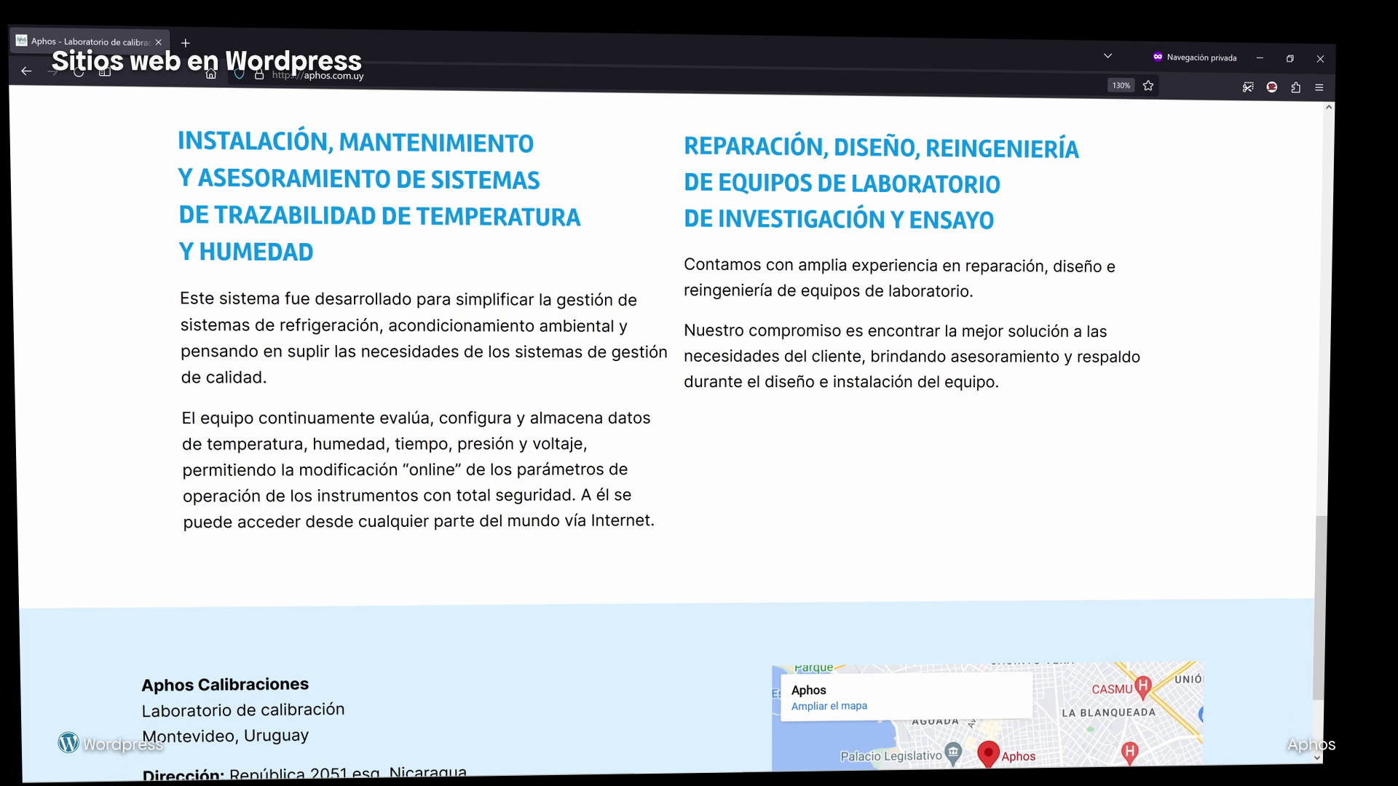This screenshot has height=786, width=1398.
Task: Click the forward navigation arrow
Action: click(x=52, y=71)
